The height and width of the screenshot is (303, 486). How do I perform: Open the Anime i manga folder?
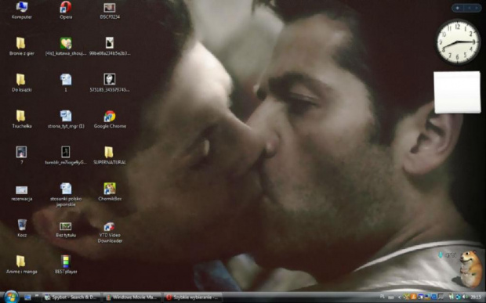pyautogui.click(x=21, y=265)
